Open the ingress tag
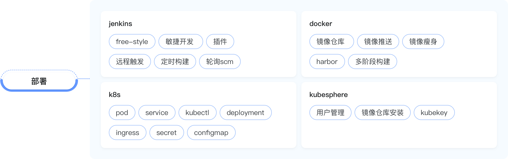Image resolution: width=508 pixels, height=159 pixels. point(127,132)
